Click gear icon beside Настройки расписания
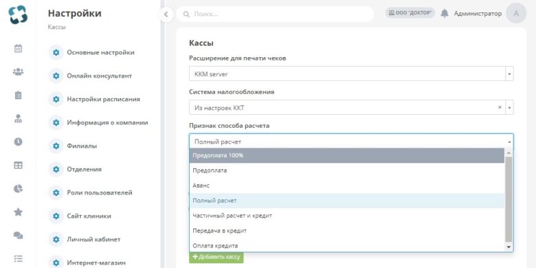 (56, 99)
